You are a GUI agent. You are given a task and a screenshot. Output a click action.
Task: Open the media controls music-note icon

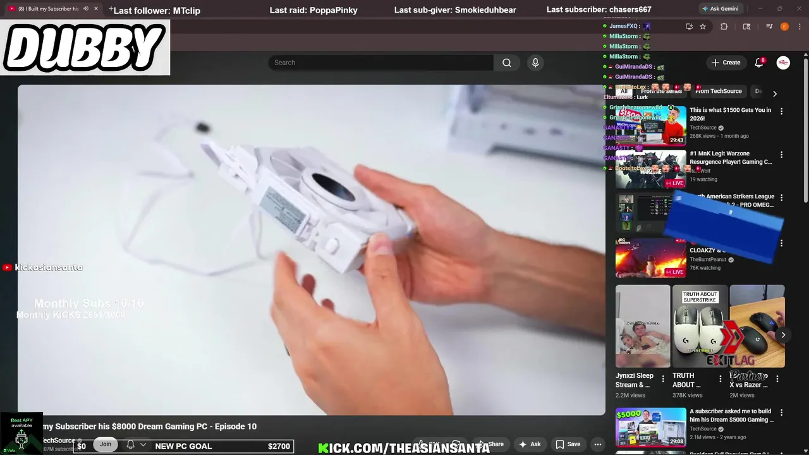[x=769, y=27]
